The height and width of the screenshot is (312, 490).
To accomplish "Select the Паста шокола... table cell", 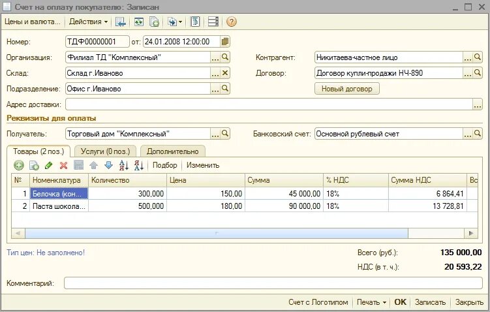I will click(x=59, y=206).
